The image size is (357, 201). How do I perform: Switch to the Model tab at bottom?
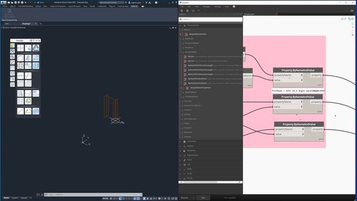click(x=6, y=198)
